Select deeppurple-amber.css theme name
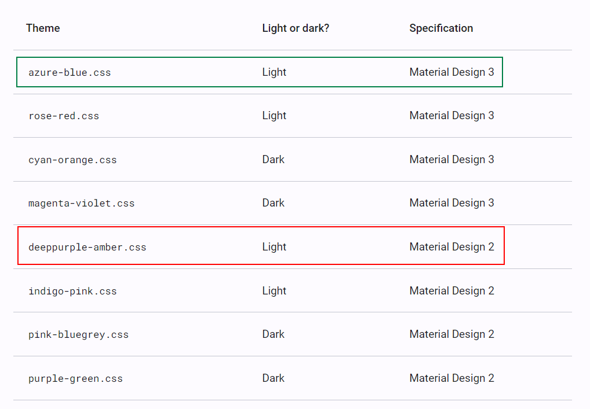The image size is (590, 409). (88, 248)
